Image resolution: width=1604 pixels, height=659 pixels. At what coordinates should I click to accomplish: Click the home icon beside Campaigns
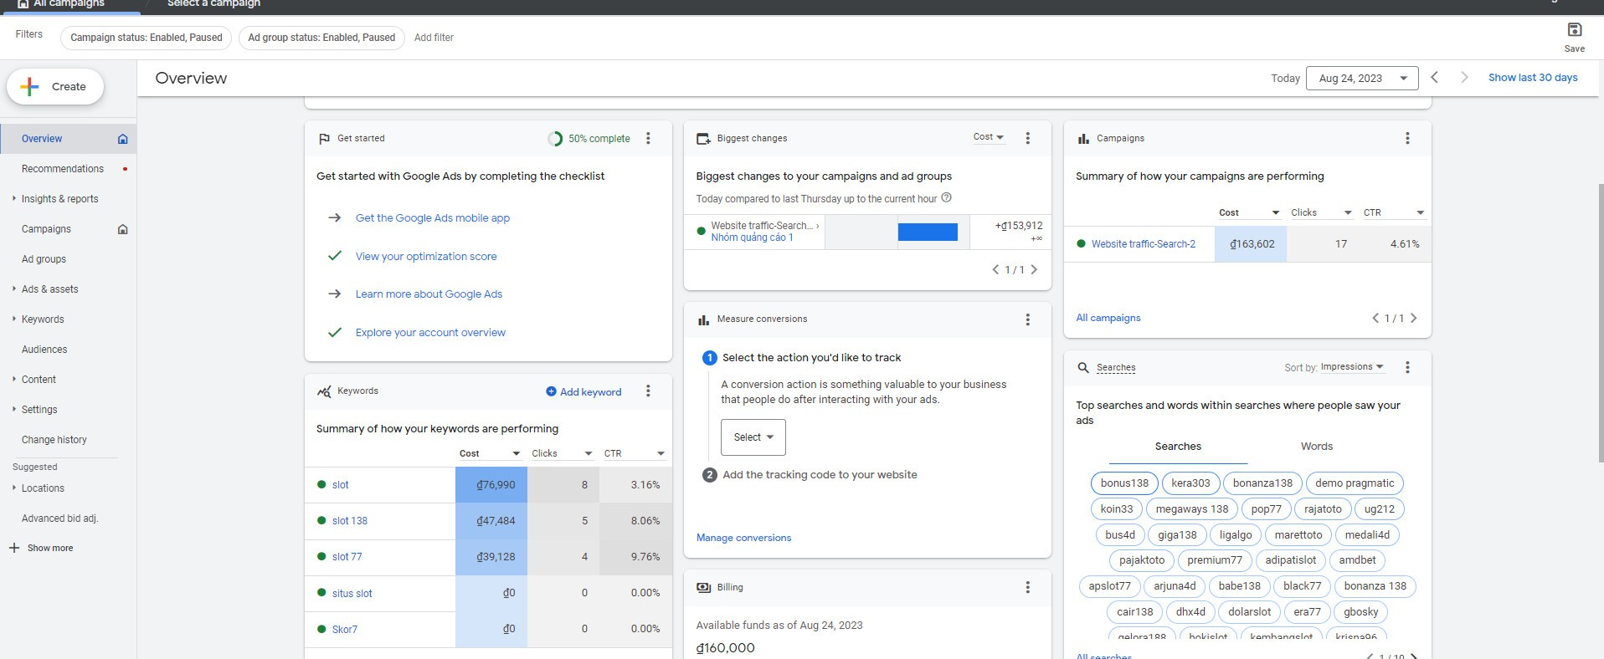tap(123, 229)
